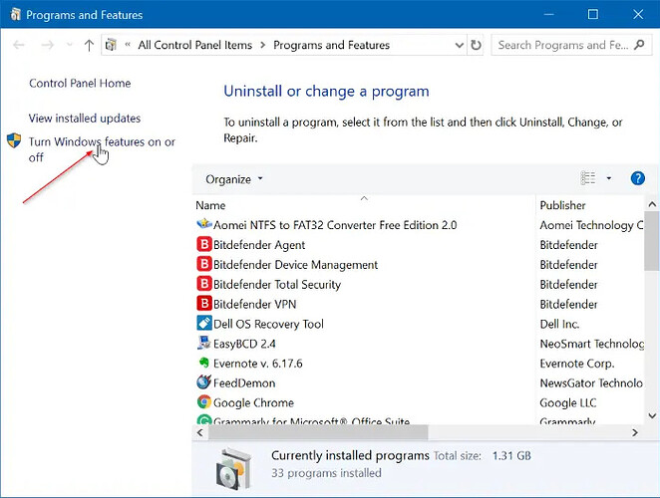Select the Google Chrome icon
Screen dimensions: 660x498
(x=204, y=401)
